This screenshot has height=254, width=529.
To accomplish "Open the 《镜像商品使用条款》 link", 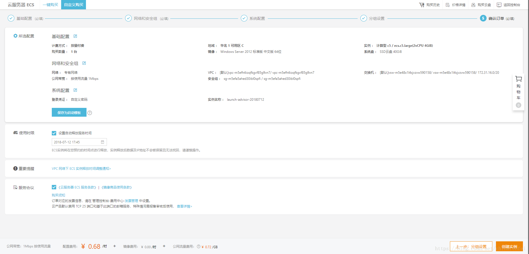I will (x=117, y=187).
